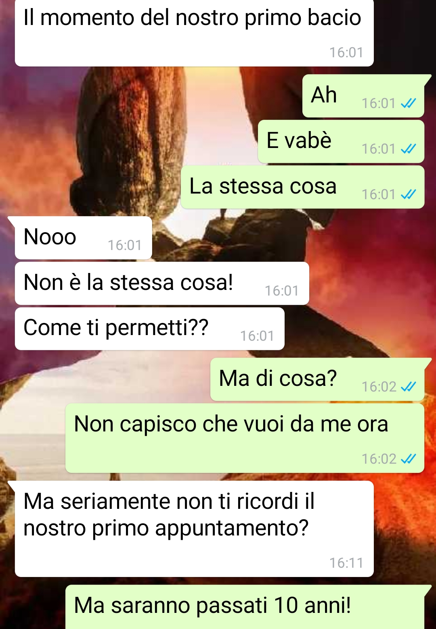Tap the 16:11 timestamp on the appuntamento message
The height and width of the screenshot is (629, 436).
(346, 563)
